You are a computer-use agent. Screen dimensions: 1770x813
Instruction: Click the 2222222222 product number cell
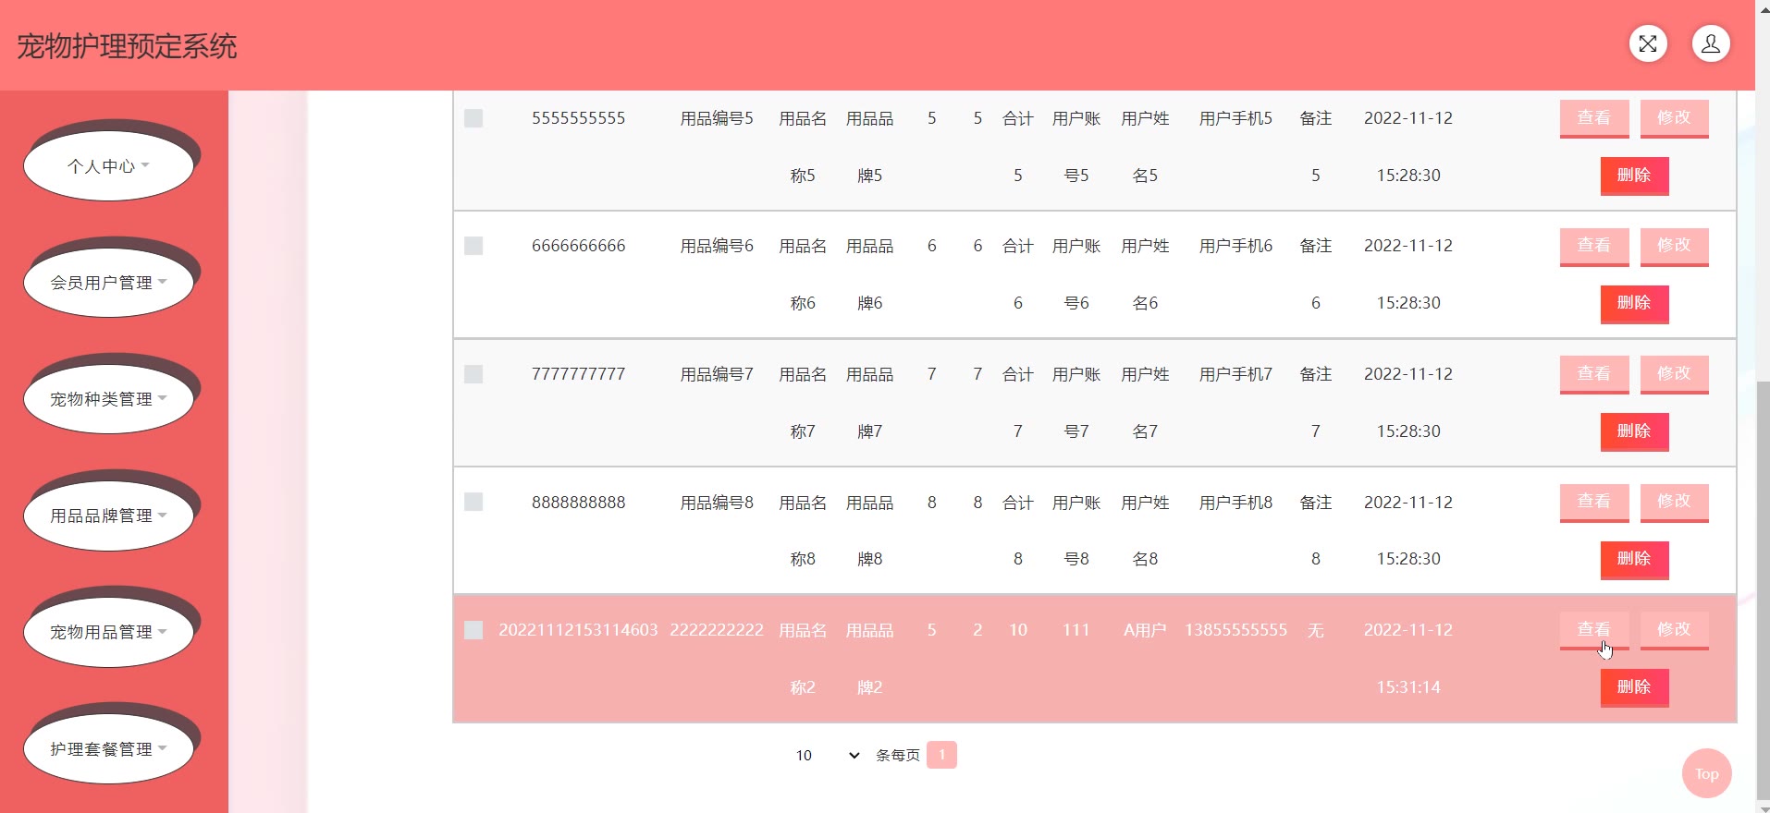717,630
